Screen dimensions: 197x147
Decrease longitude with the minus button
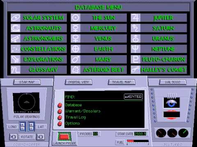point(23,129)
